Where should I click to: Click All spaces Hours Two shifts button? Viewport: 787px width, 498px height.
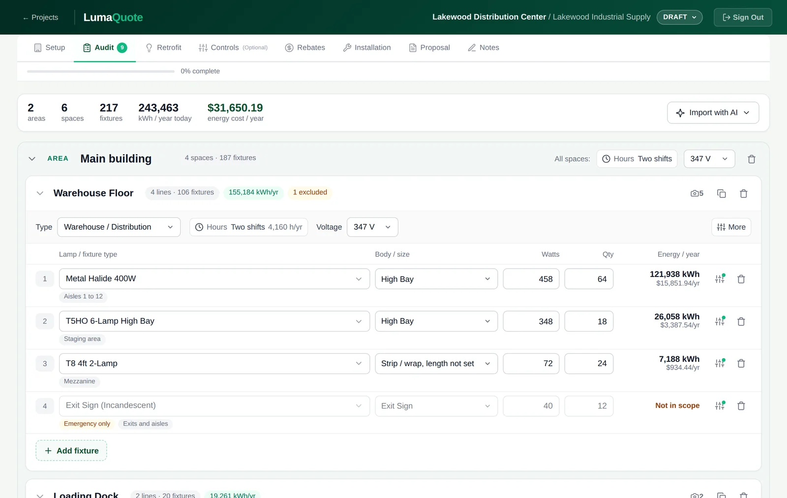637,158
